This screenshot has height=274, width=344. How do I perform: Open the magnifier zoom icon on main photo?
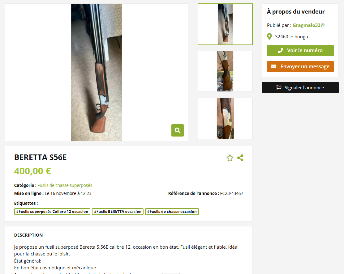[x=178, y=130]
